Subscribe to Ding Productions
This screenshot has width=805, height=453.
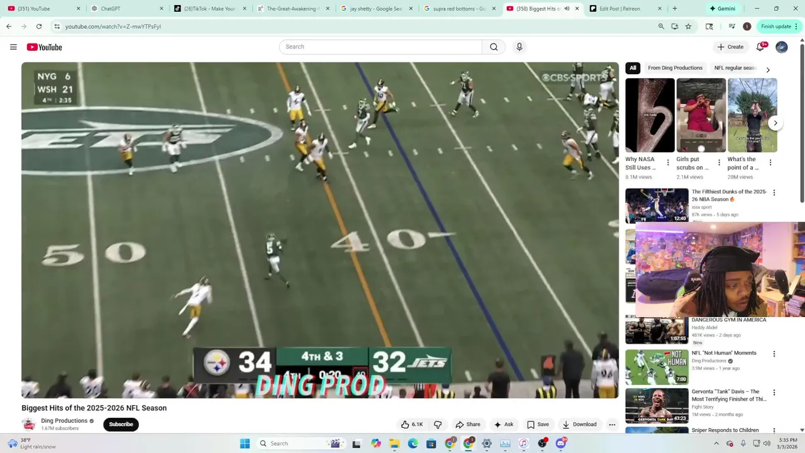pos(121,425)
